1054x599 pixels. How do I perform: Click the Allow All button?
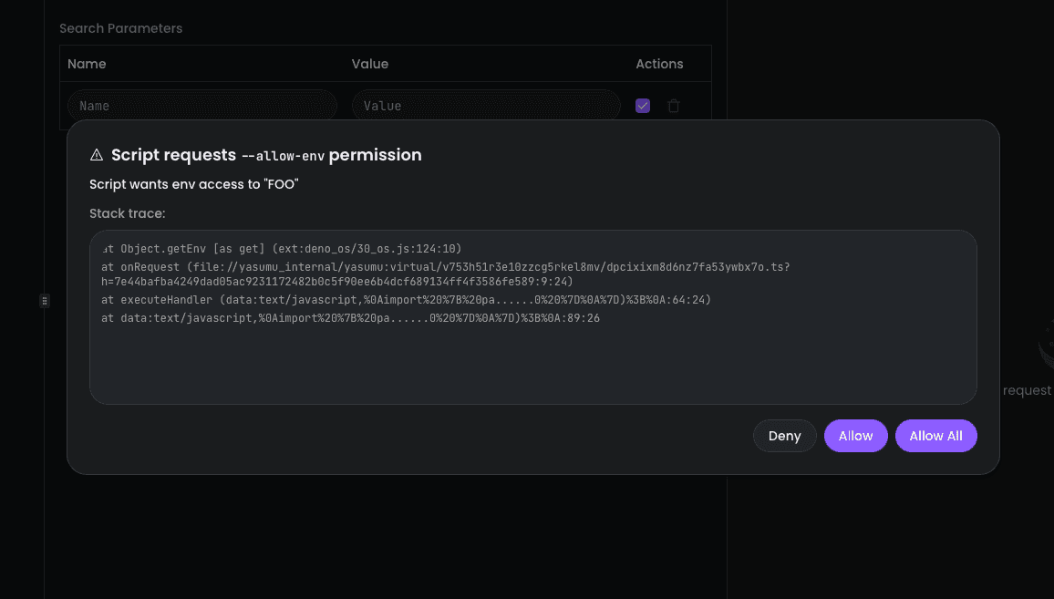[x=935, y=436]
